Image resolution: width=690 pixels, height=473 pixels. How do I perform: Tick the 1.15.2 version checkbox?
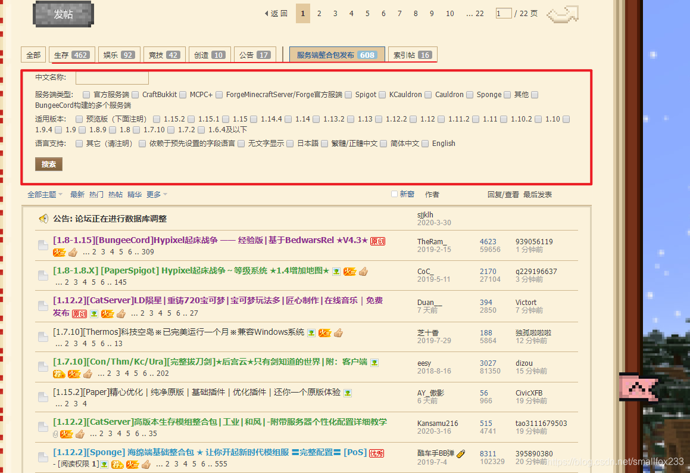click(x=157, y=119)
